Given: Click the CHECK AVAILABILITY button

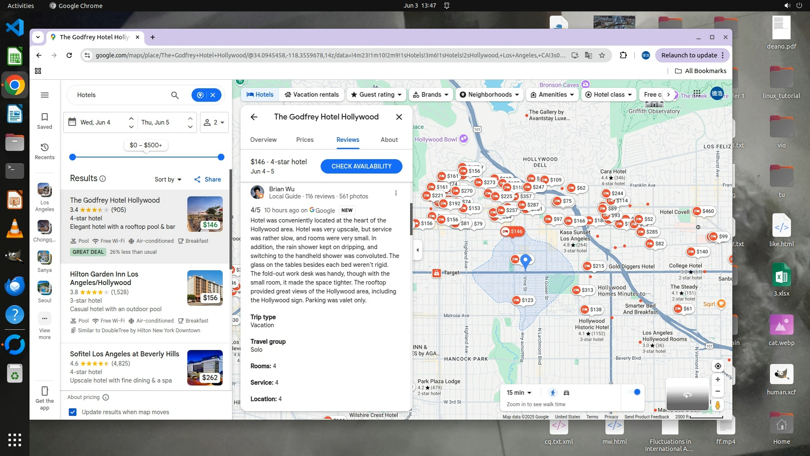Looking at the screenshot, I should (361, 166).
